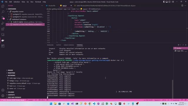The height and width of the screenshot is (106, 188).
Task: Open Source Control view with badge
Action: point(3,18)
